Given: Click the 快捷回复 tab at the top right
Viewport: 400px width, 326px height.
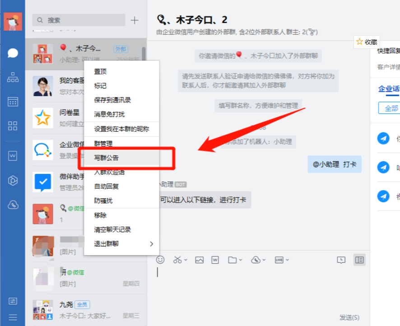Looking at the screenshot, I should click(389, 51).
